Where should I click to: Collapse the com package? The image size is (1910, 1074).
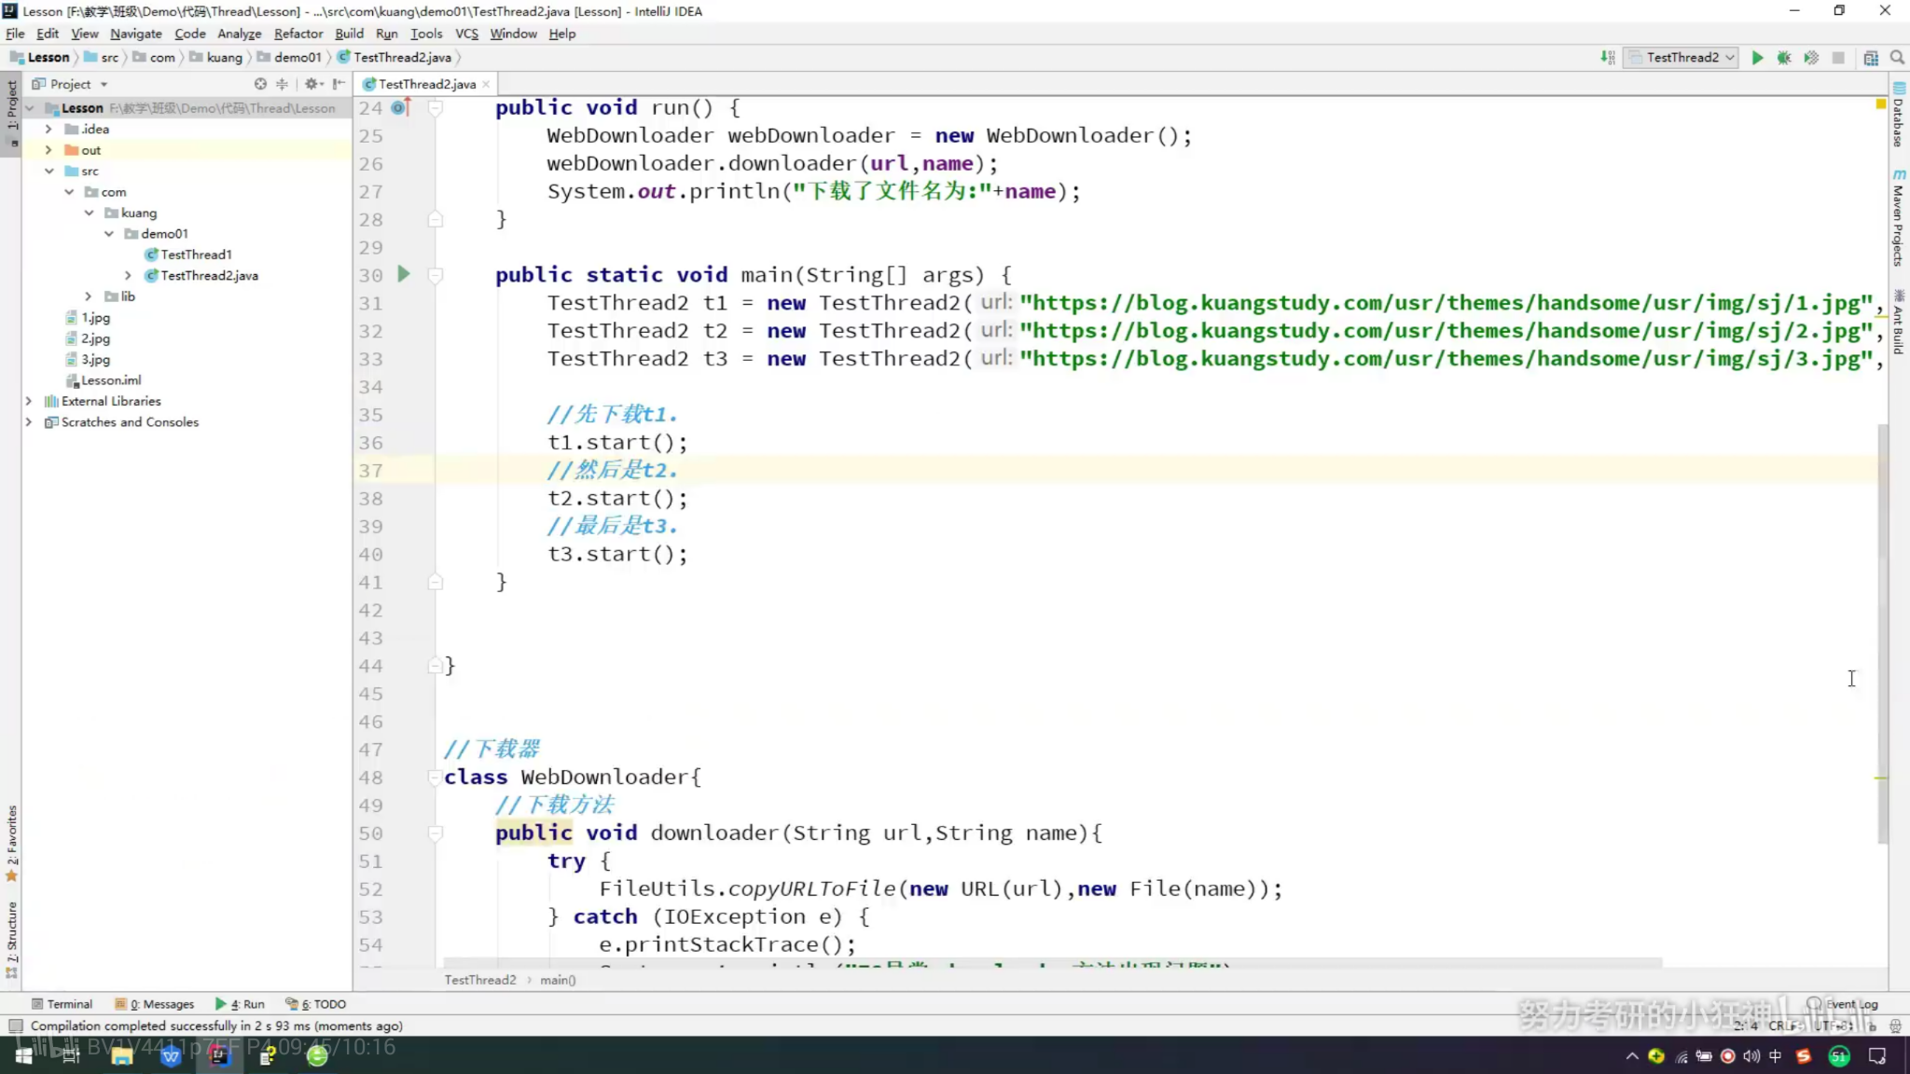point(69,192)
